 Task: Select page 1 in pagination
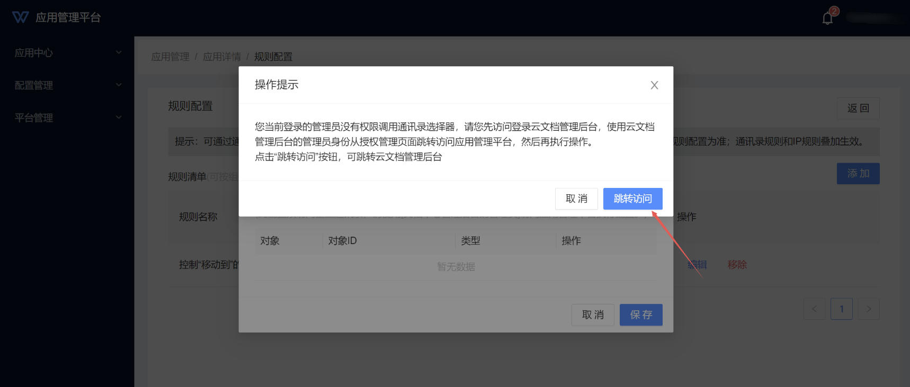[842, 309]
